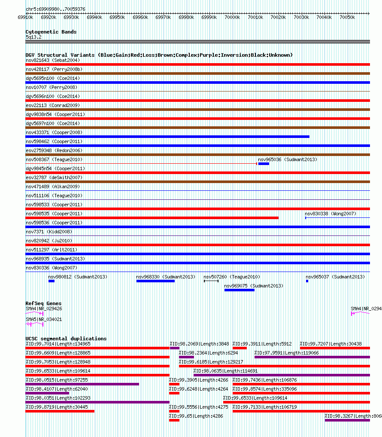This screenshot has height=437, width=382.
Task: Open UCSC segmental duplications track title
Action: [x=66, y=338]
